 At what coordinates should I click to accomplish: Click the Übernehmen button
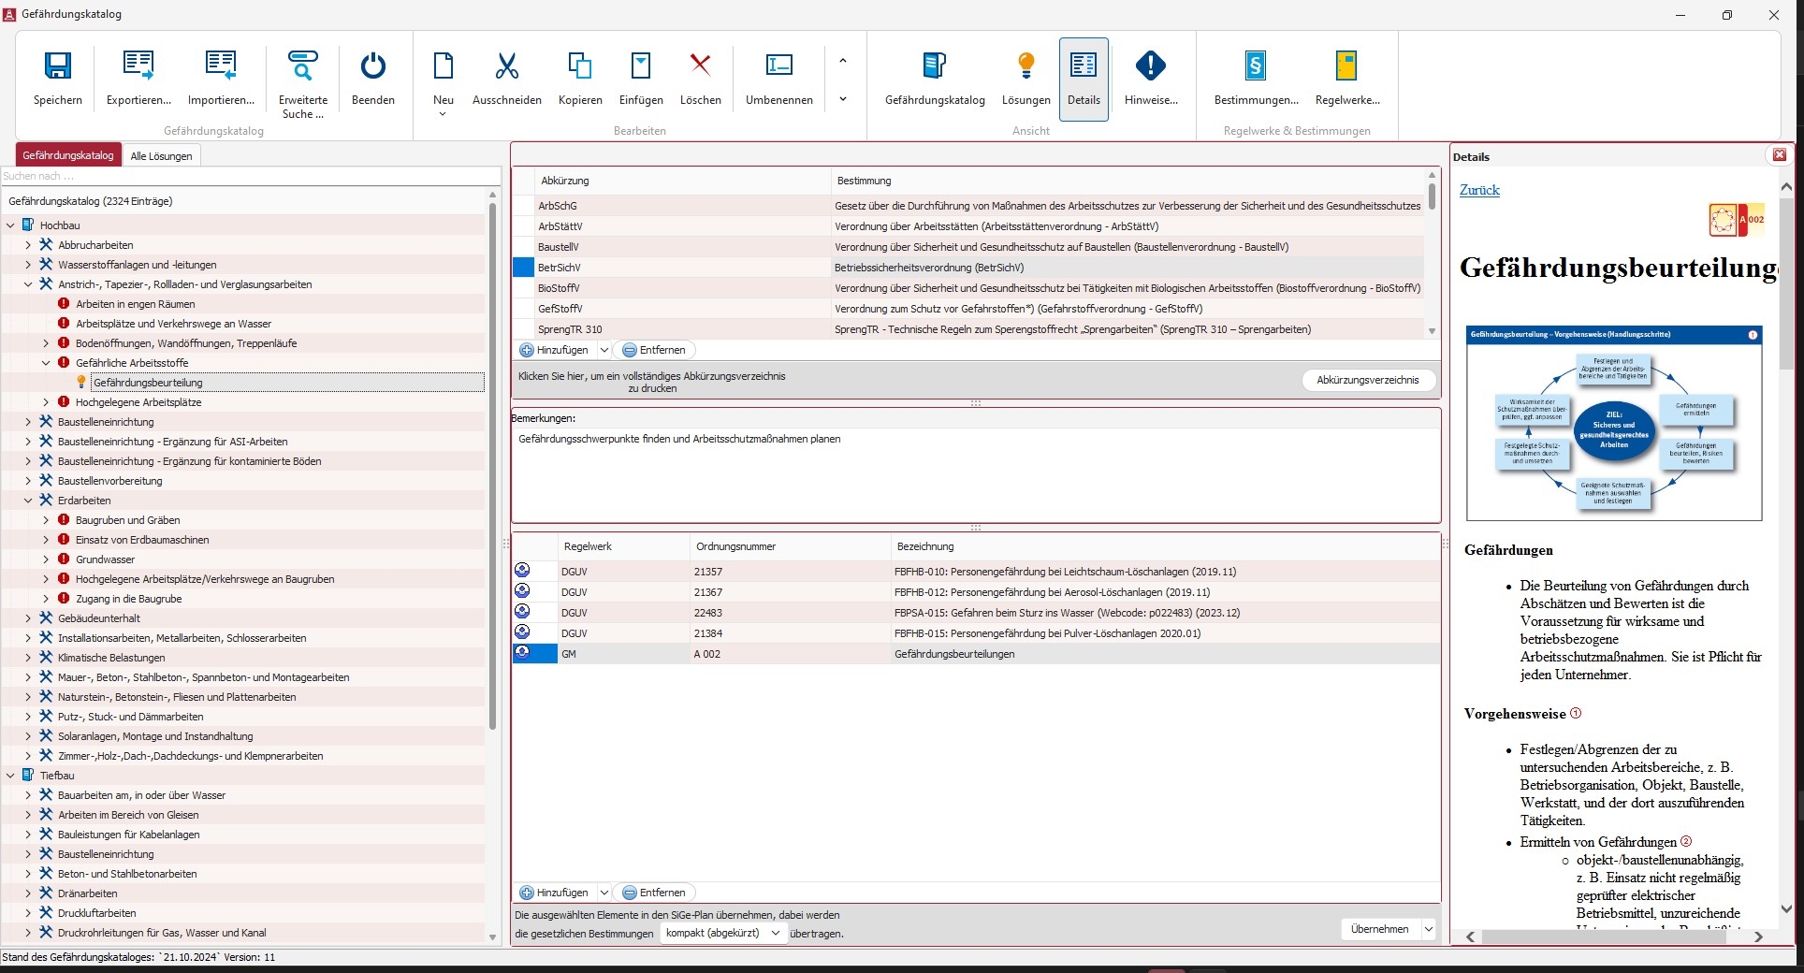pos(1380,929)
